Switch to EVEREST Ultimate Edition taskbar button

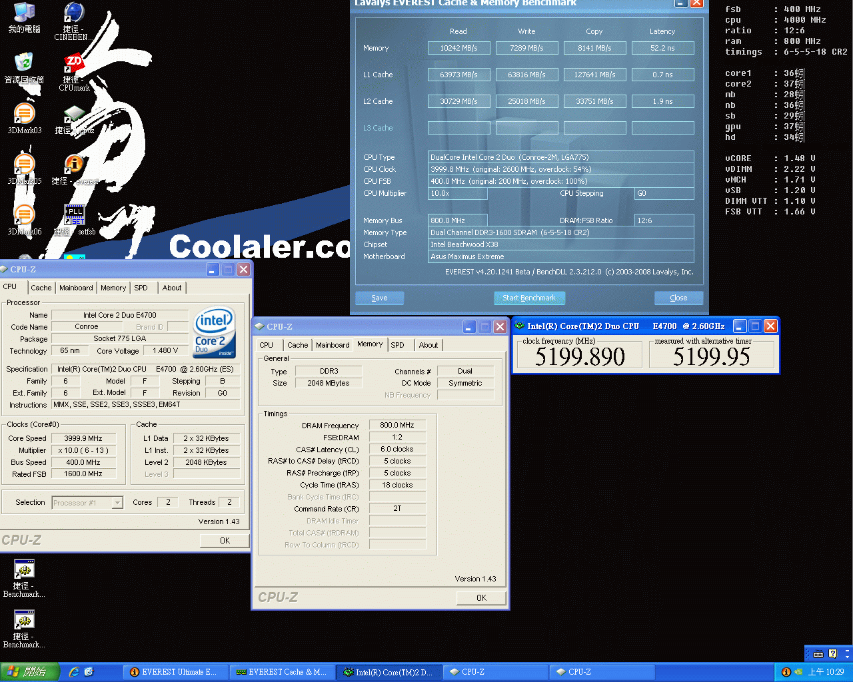(x=175, y=672)
